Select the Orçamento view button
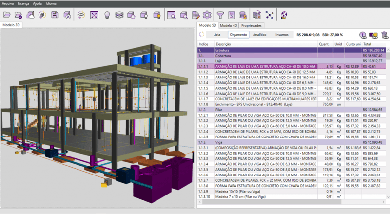 pyautogui.click(x=238, y=35)
